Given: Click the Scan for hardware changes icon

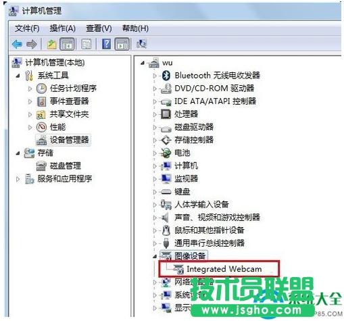Looking at the screenshot, I should click(x=141, y=44).
